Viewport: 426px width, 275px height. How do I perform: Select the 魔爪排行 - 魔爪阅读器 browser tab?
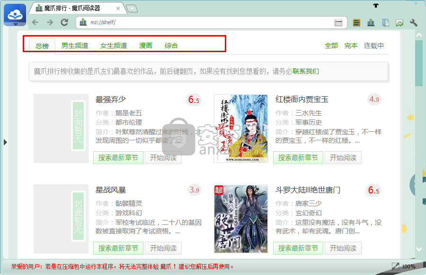point(78,8)
